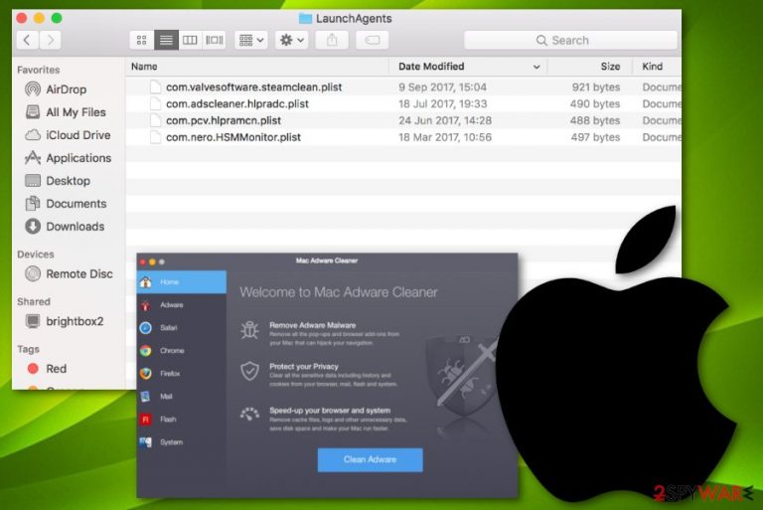
Task: Switch Finder to column view
Action: pyautogui.click(x=190, y=40)
